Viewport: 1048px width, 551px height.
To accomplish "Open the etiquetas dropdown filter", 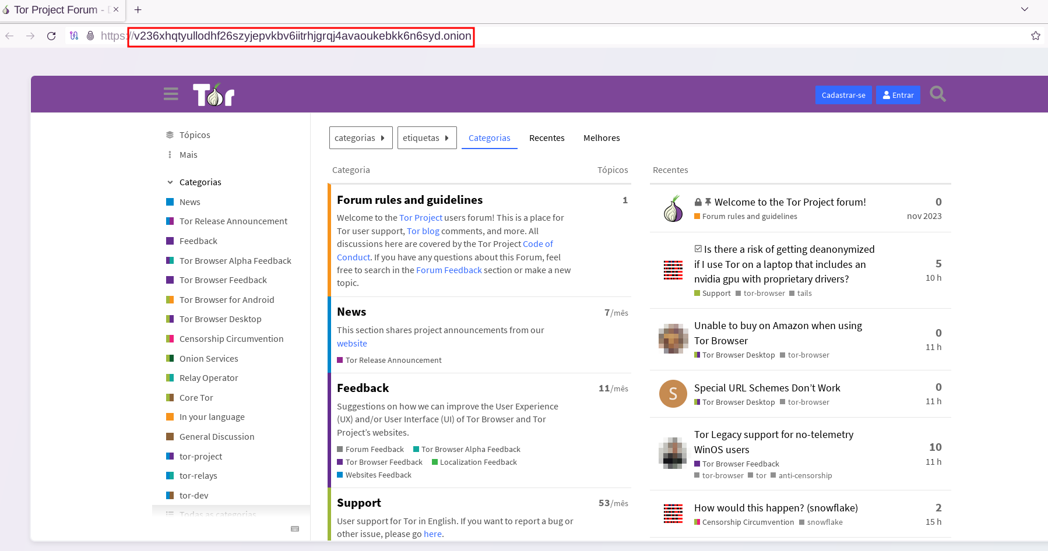I will tap(427, 138).
